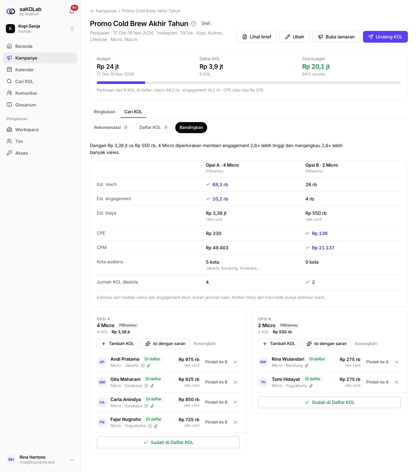Screen dimensions: 417x472
Task: Remove Andi Pratama from Opsi A
Action: [235, 362]
